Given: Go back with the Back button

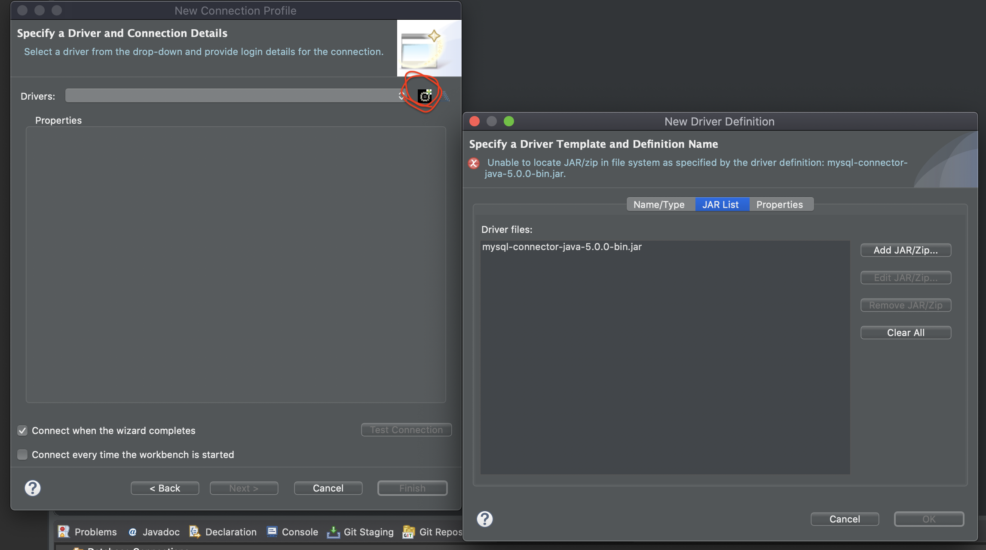Looking at the screenshot, I should pyautogui.click(x=165, y=488).
